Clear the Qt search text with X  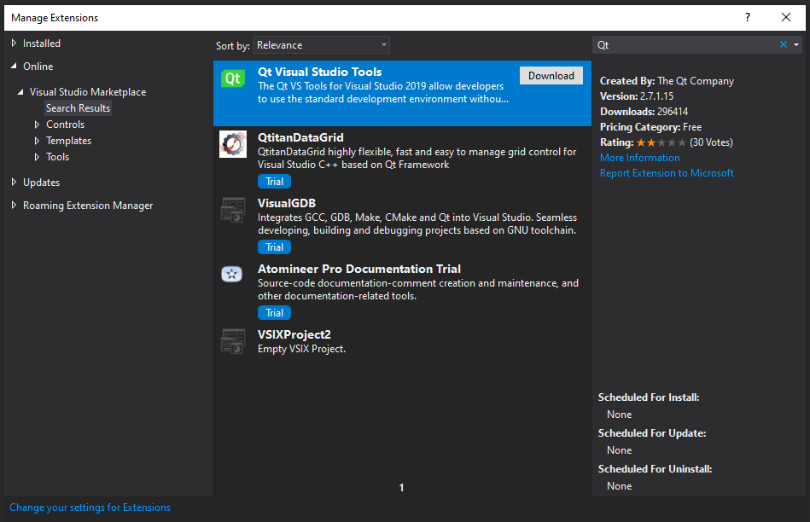coord(784,45)
